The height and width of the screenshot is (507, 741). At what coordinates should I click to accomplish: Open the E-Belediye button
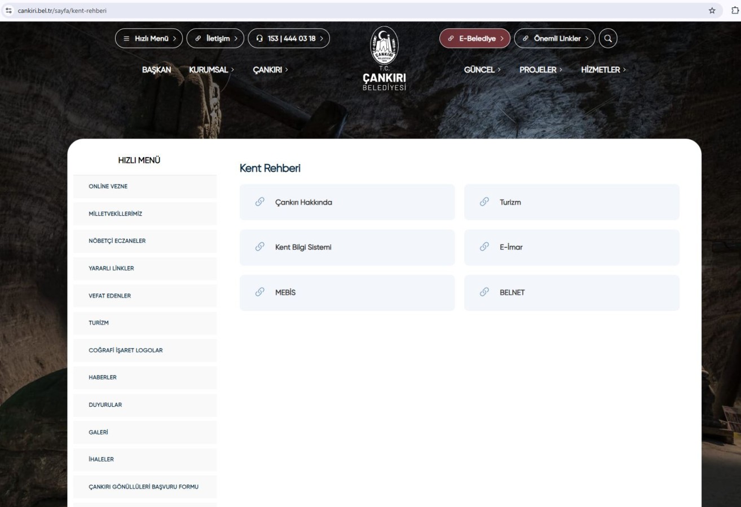tap(475, 38)
